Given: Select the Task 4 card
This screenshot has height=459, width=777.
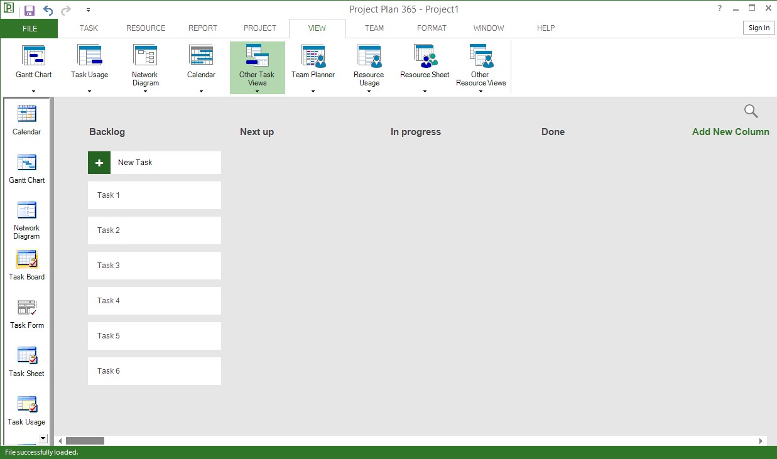Looking at the screenshot, I should point(155,301).
